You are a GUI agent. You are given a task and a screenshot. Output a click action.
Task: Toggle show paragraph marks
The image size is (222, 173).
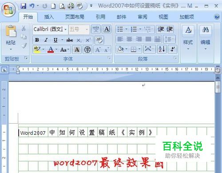(x=173, y=49)
